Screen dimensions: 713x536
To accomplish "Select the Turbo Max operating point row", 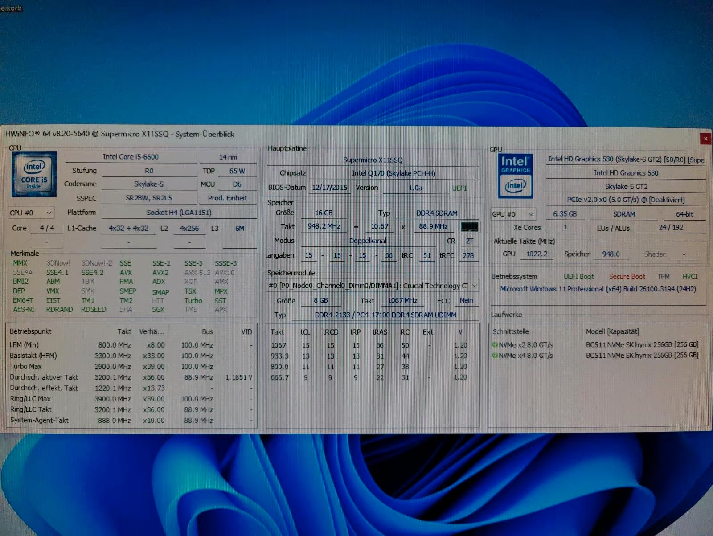I will (x=132, y=366).
